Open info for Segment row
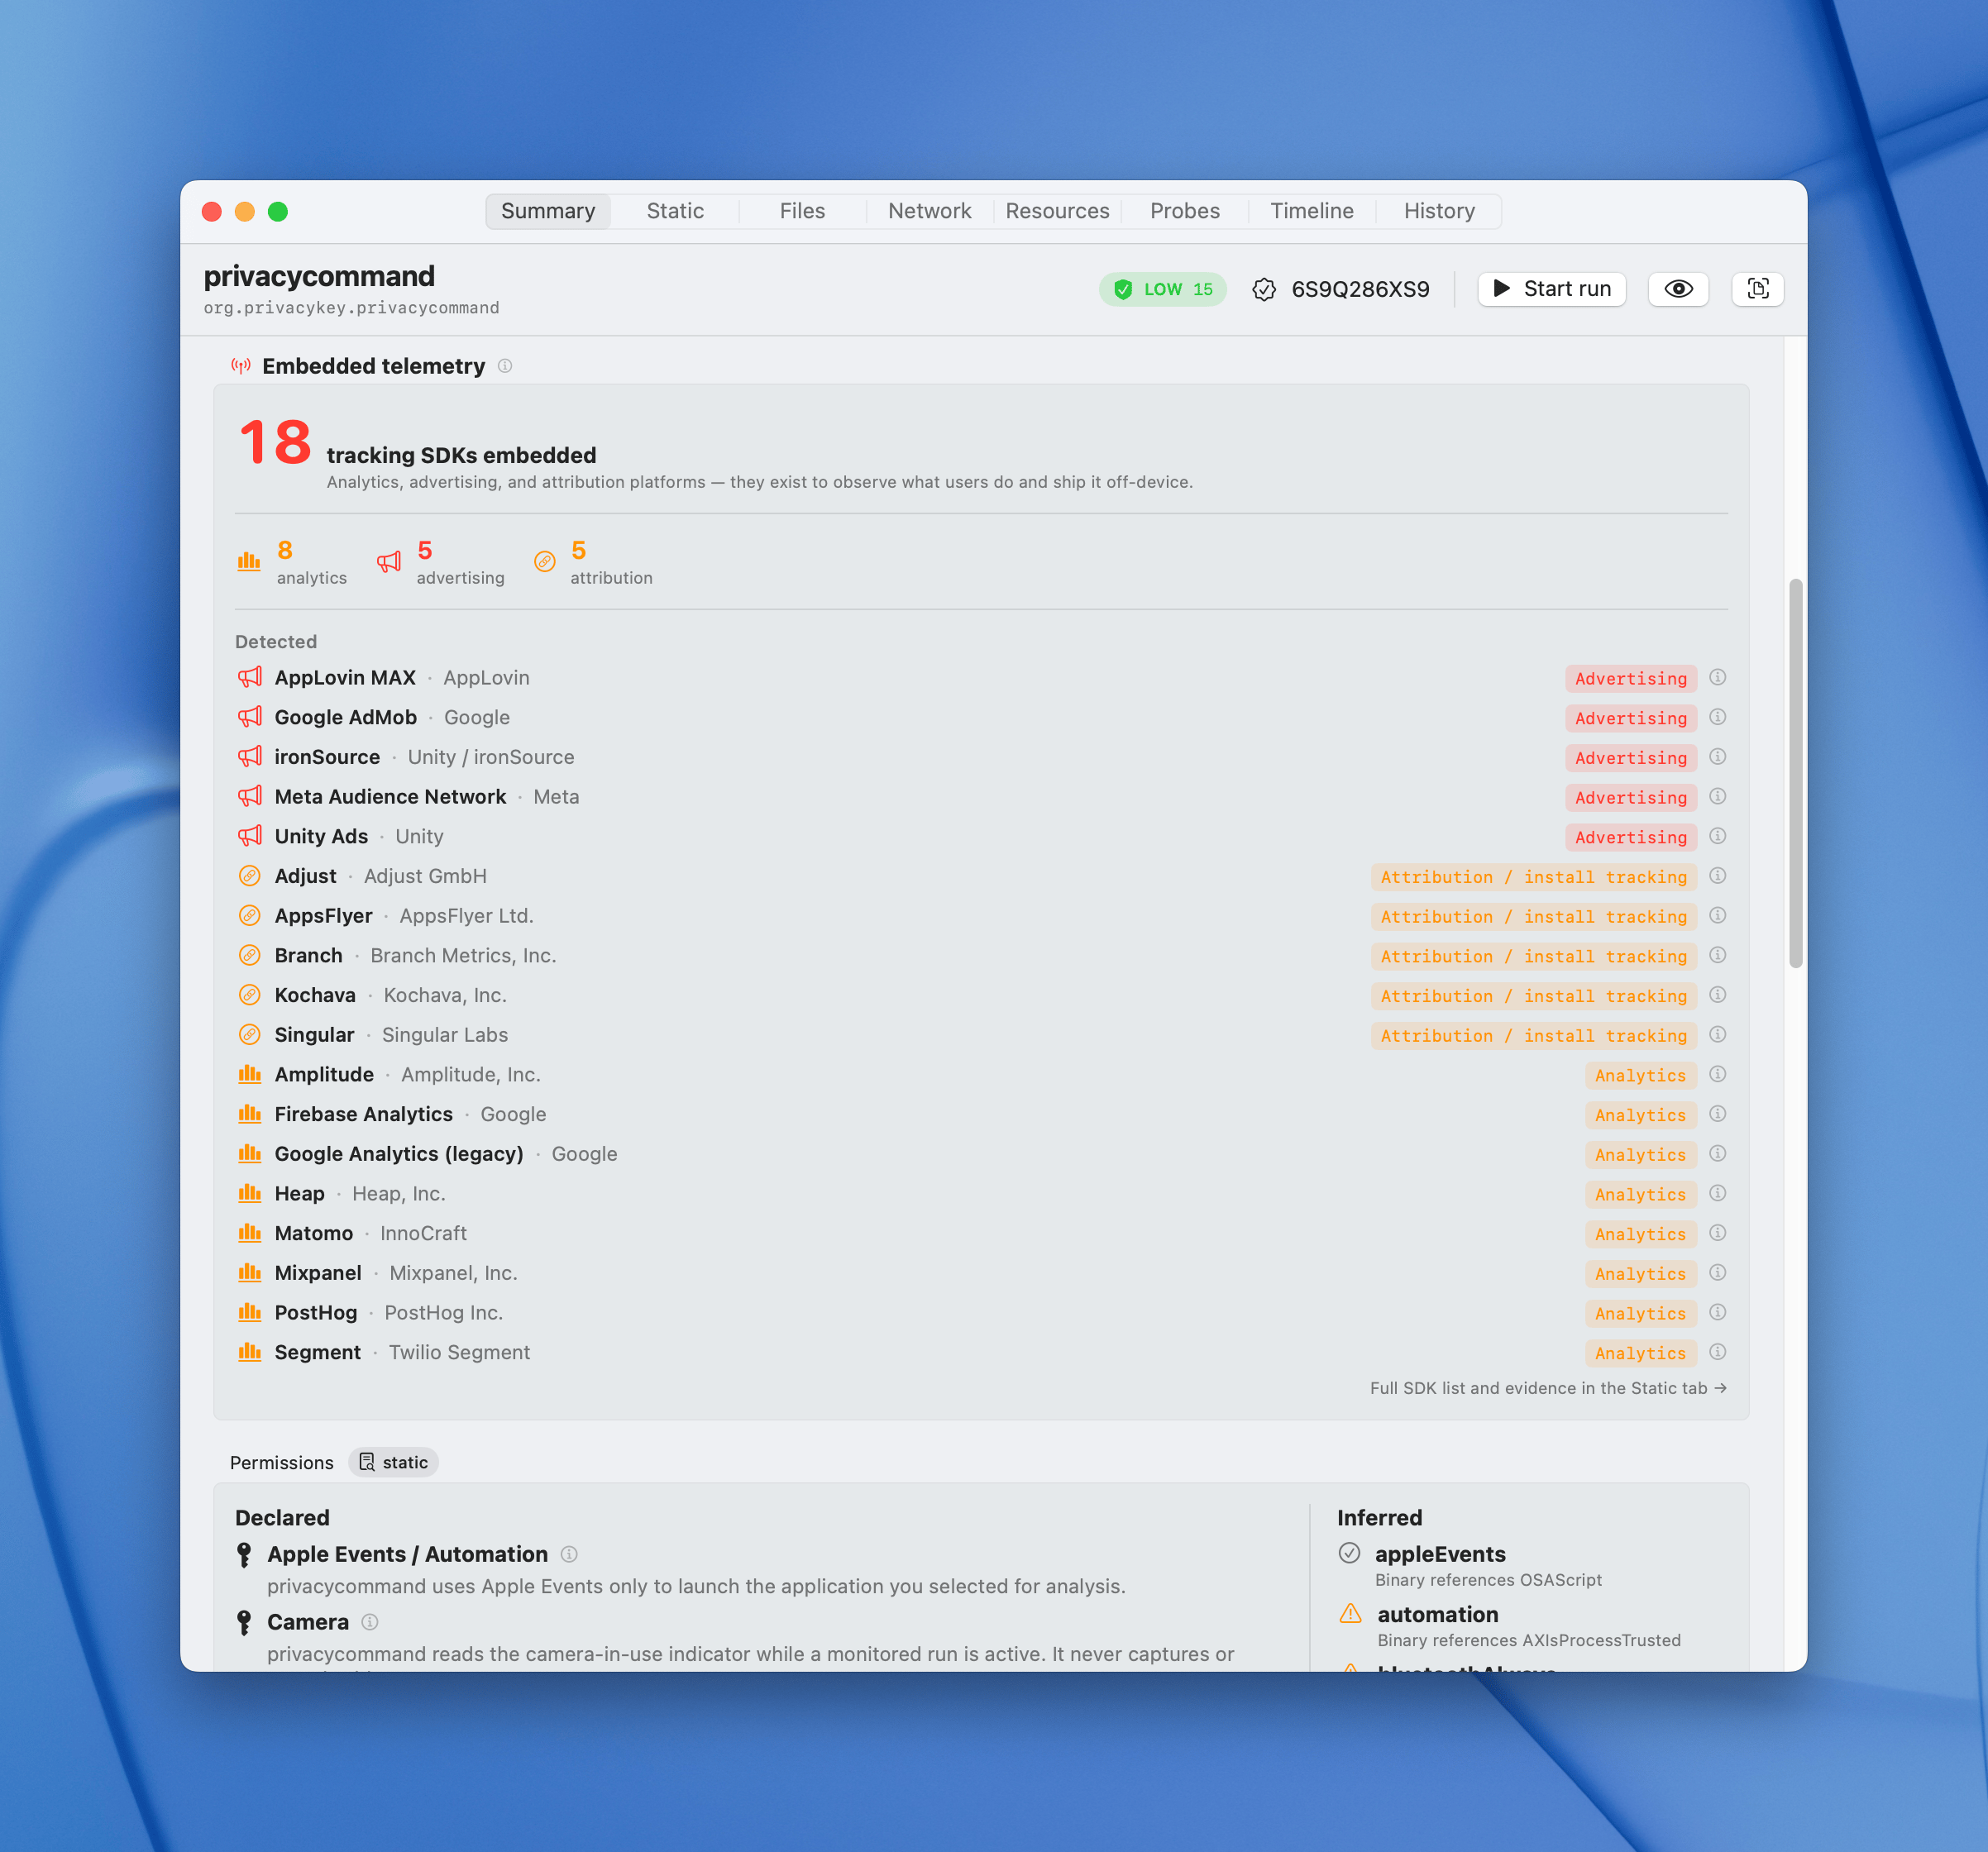Viewport: 1988px width, 1852px height. pos(1717,1352)
